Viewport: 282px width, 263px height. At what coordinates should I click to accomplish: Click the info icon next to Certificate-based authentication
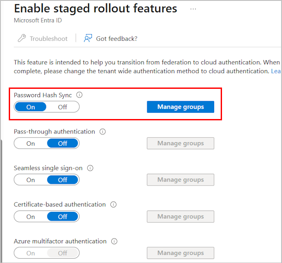click(x=113, y=204)
